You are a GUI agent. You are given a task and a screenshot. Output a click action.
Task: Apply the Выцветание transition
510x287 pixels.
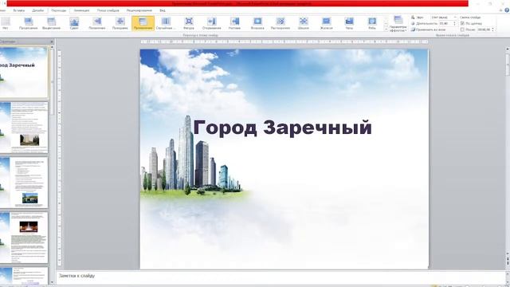tap(51, 23)
